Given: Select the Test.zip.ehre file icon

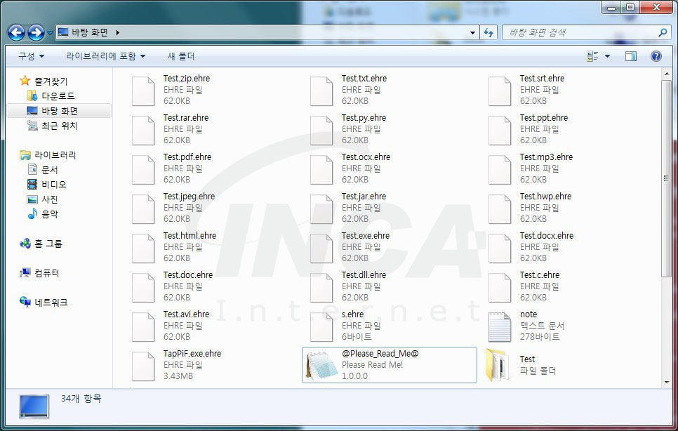Looking at the screenshot, I should click(143, 91).
